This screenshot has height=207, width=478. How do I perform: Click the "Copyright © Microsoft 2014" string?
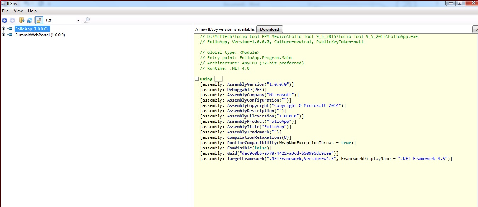click(x=306, y=105)
